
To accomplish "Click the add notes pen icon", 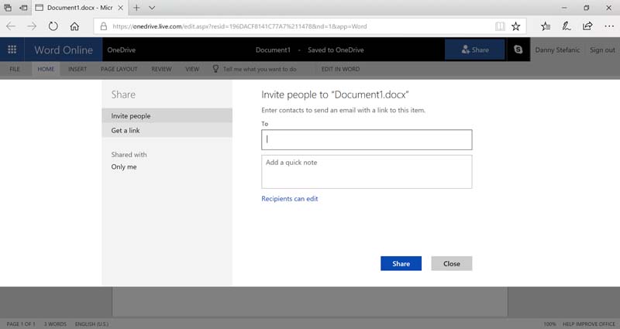I will (x=567, y=26).
